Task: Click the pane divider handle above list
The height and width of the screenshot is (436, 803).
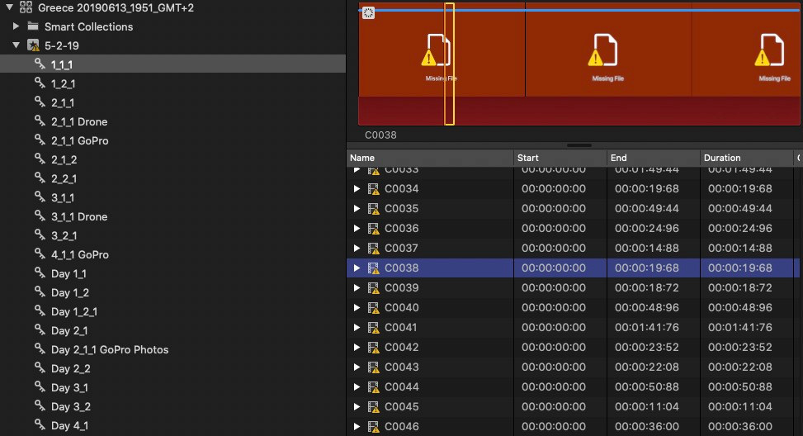Action: [x=579, y=145]
